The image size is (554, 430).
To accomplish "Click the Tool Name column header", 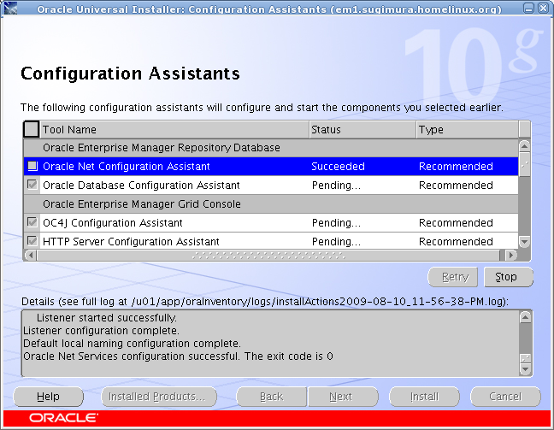I will click(174, 130).
